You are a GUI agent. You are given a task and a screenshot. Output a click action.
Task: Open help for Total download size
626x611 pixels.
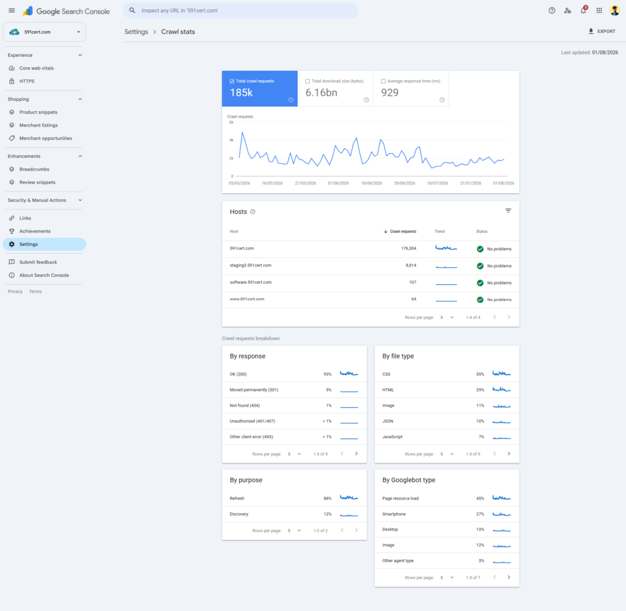[366, 100]
